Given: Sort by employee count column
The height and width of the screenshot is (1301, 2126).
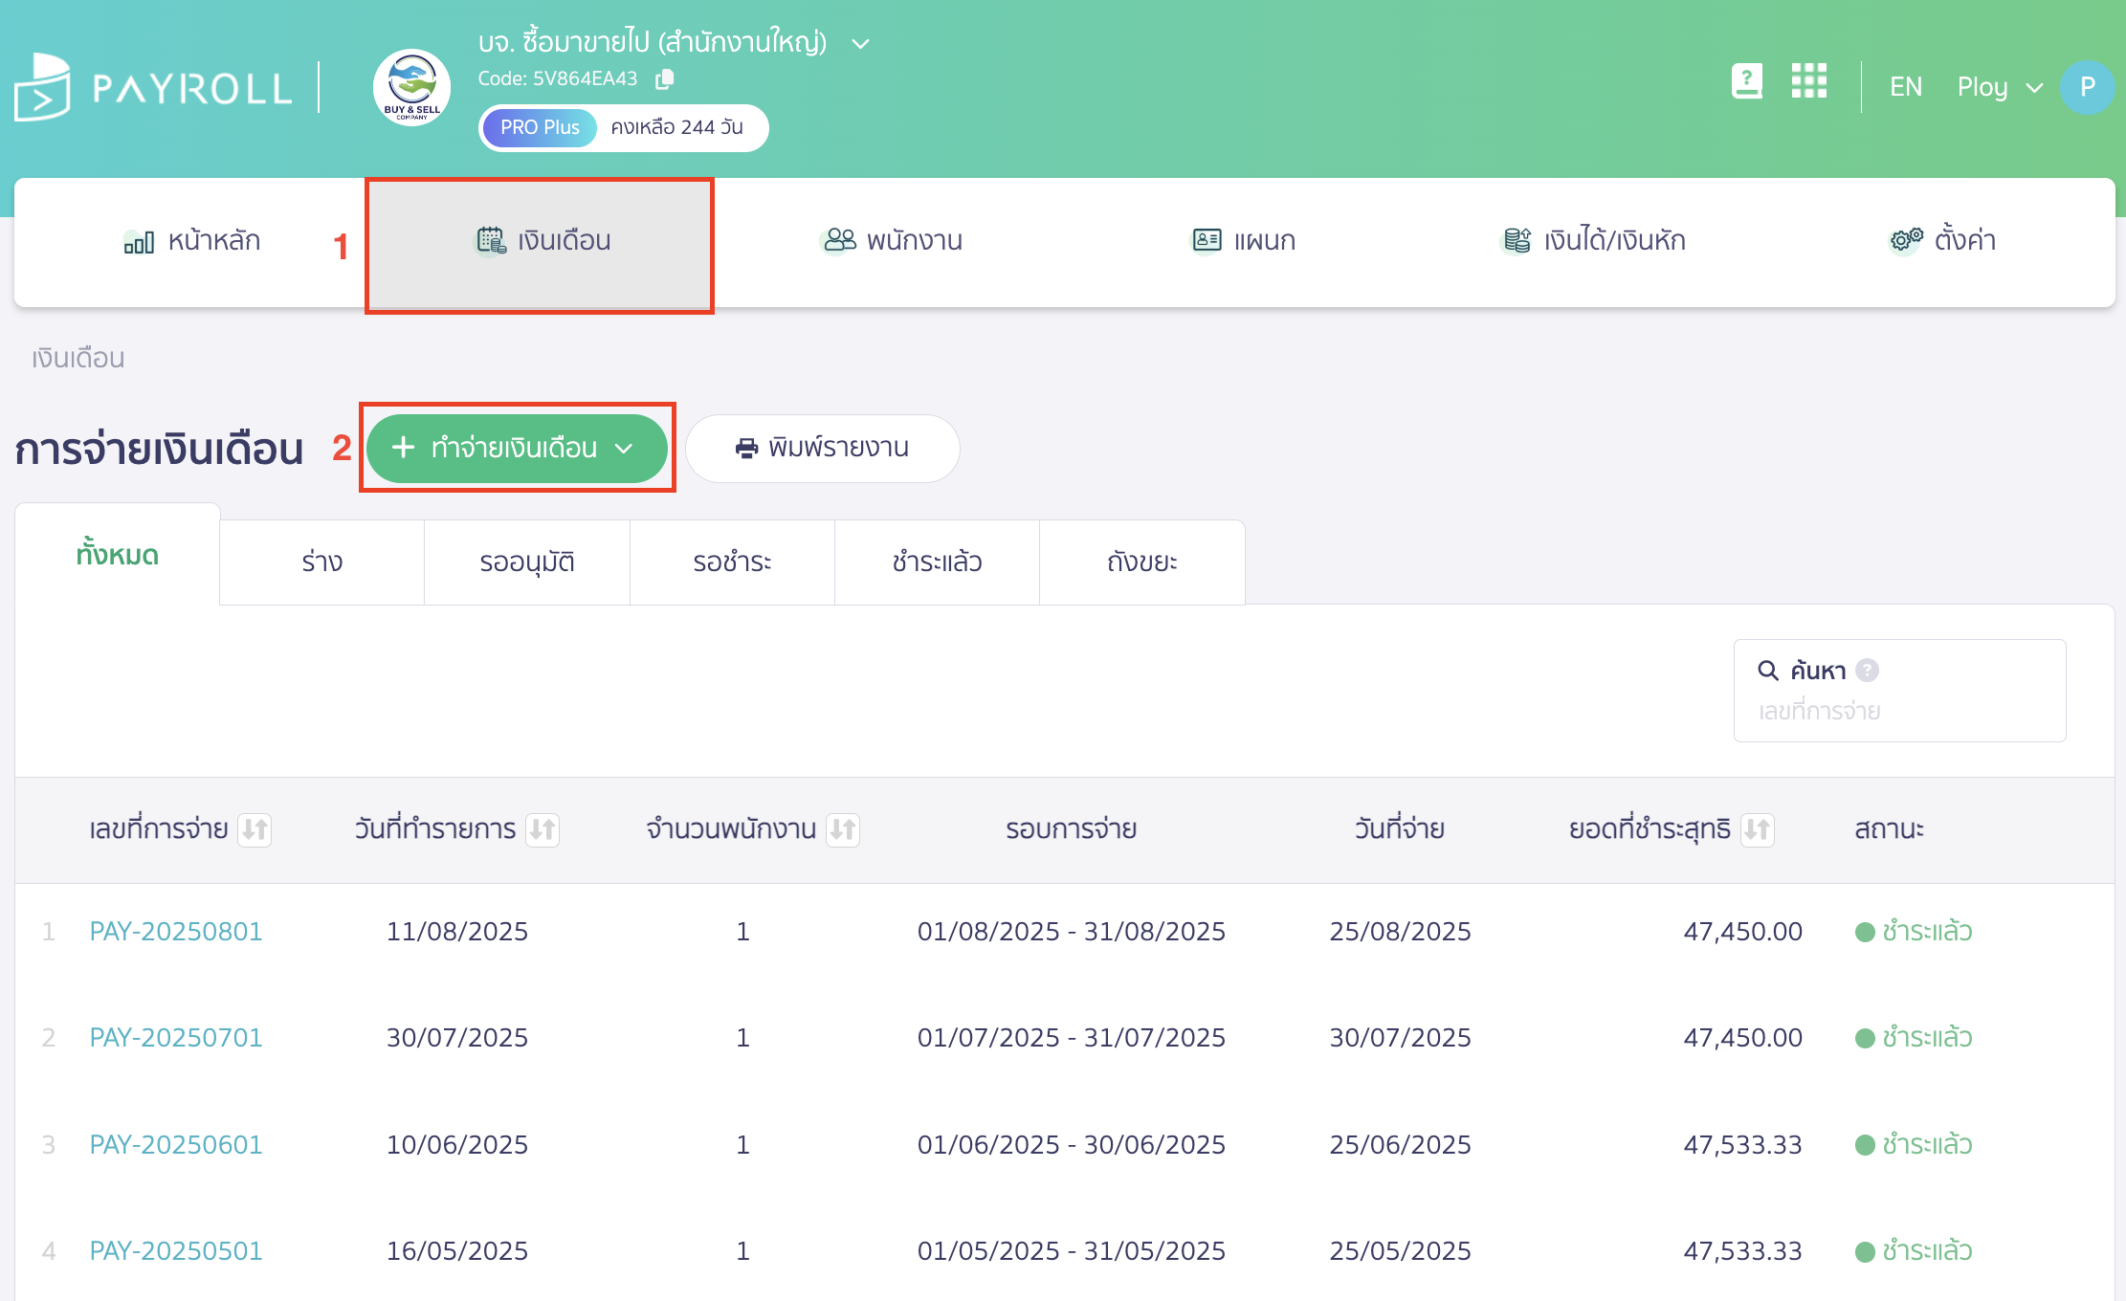Looking at the screenshot, I should click(x=843, y=829).
